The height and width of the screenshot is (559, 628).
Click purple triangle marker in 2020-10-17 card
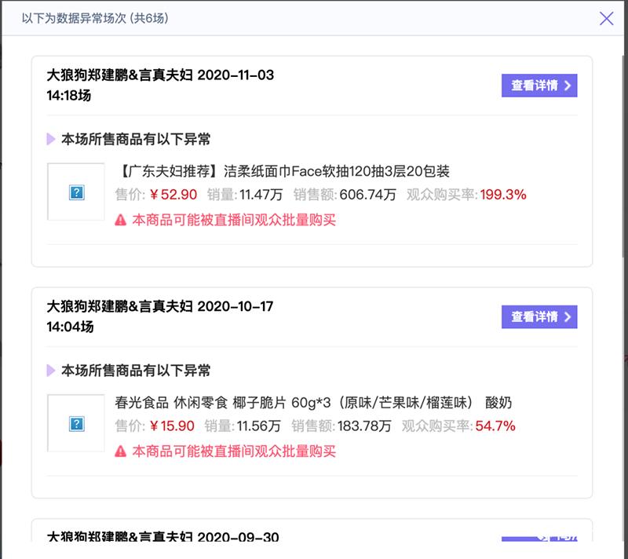[x=51, y=371]
